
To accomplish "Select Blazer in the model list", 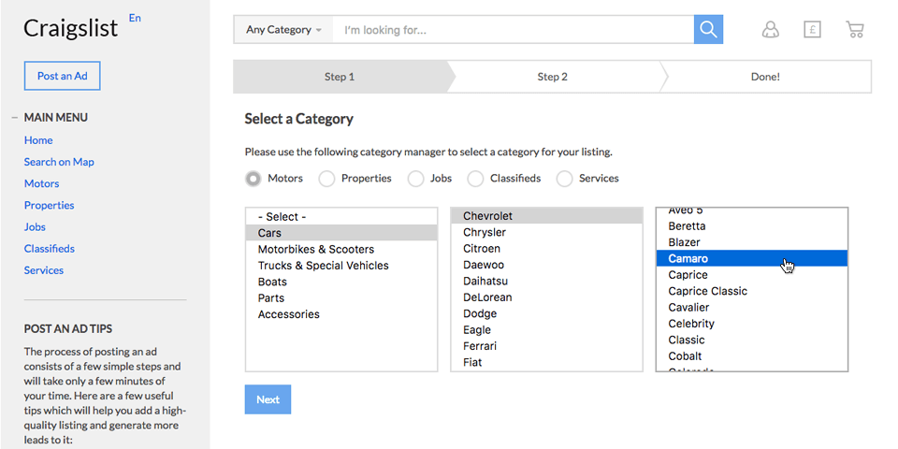I will click(x=752, y=242).
